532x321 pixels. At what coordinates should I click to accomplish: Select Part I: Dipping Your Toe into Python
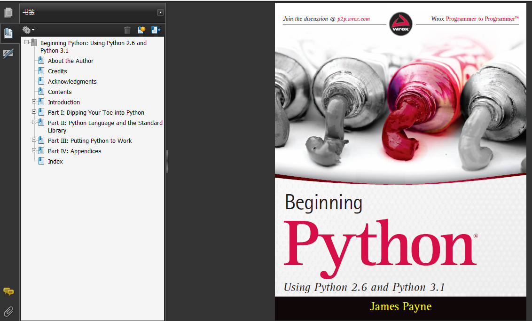click(96, 113)
